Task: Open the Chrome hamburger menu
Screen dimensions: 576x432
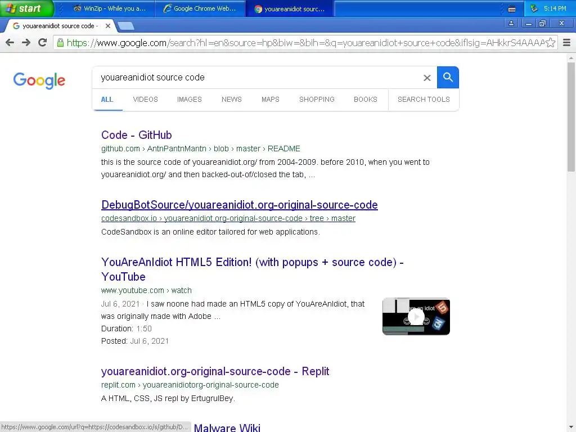Action: tap(567, 43)
